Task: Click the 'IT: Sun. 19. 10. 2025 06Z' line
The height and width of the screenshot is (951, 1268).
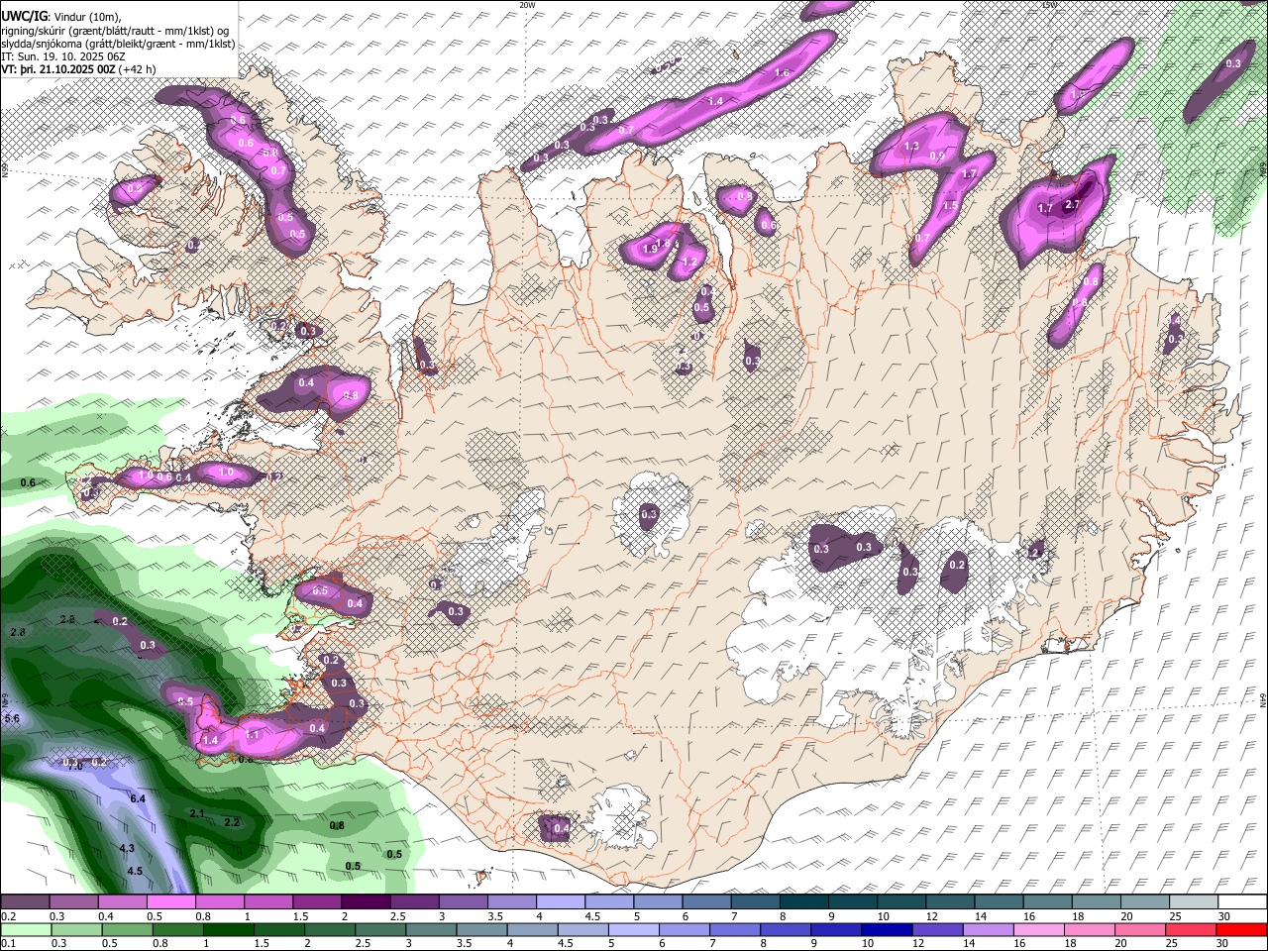Action: [61, 56]
